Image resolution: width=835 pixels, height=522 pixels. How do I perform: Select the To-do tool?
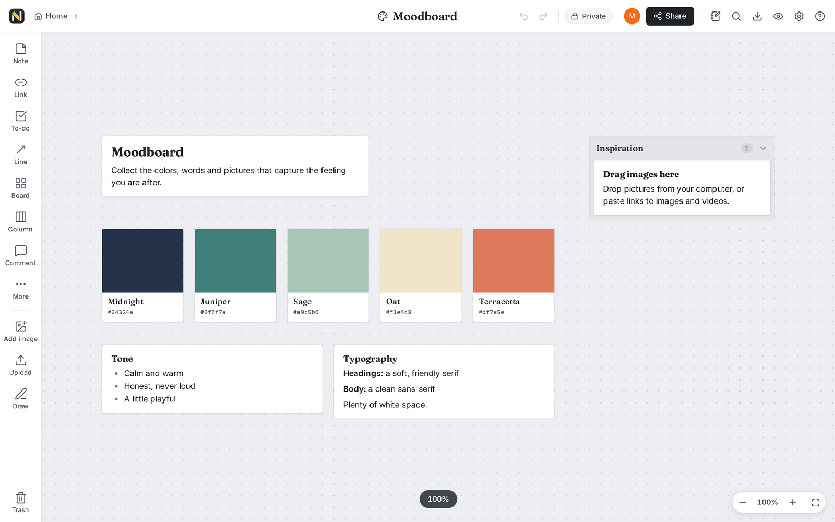tap(21, 121)
